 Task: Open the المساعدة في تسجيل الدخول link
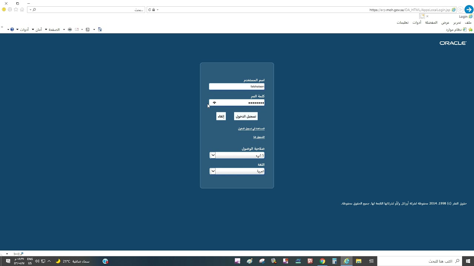pyautogui.click(x=251, y=129)
